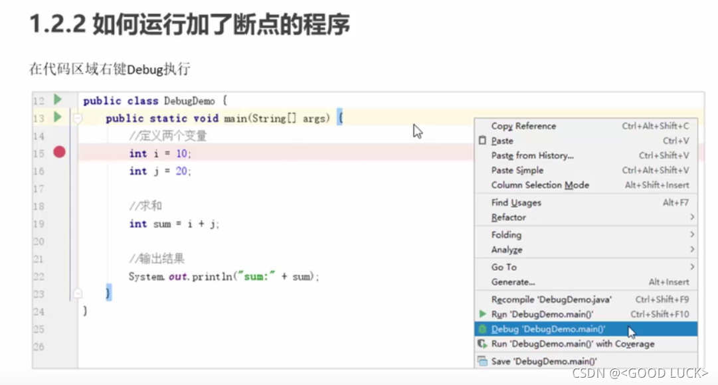Viewport: 718px width, 385px height.
Task: Click the code 'int sum = i + j;'
Action: [x=174, y=224]
